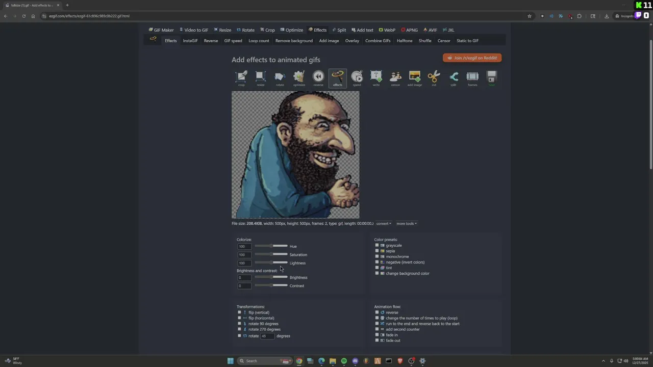Check flip (horizontal) transformation

click(x=239, y=318)
